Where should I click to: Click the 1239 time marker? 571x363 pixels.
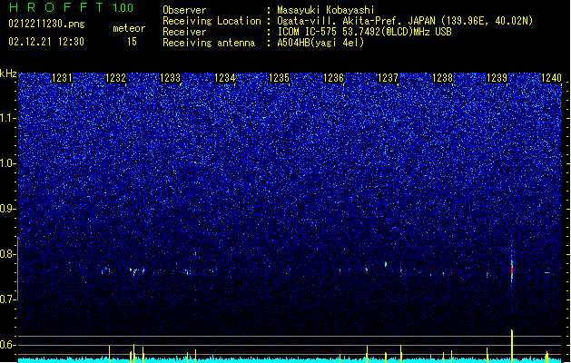pyautogui.click(x=497, y=78)
